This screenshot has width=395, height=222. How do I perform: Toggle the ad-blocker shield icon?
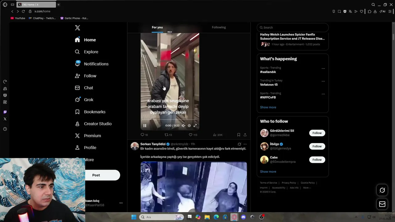tap(345, 11)
